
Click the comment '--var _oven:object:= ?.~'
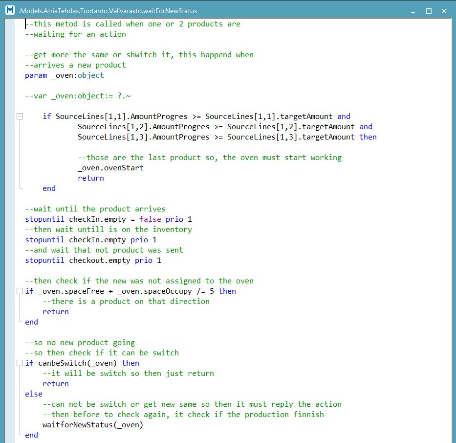pos(78,96)
